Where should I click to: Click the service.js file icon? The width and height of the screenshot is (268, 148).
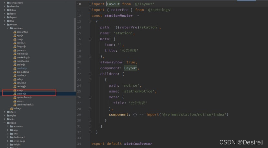coord(15,83)
